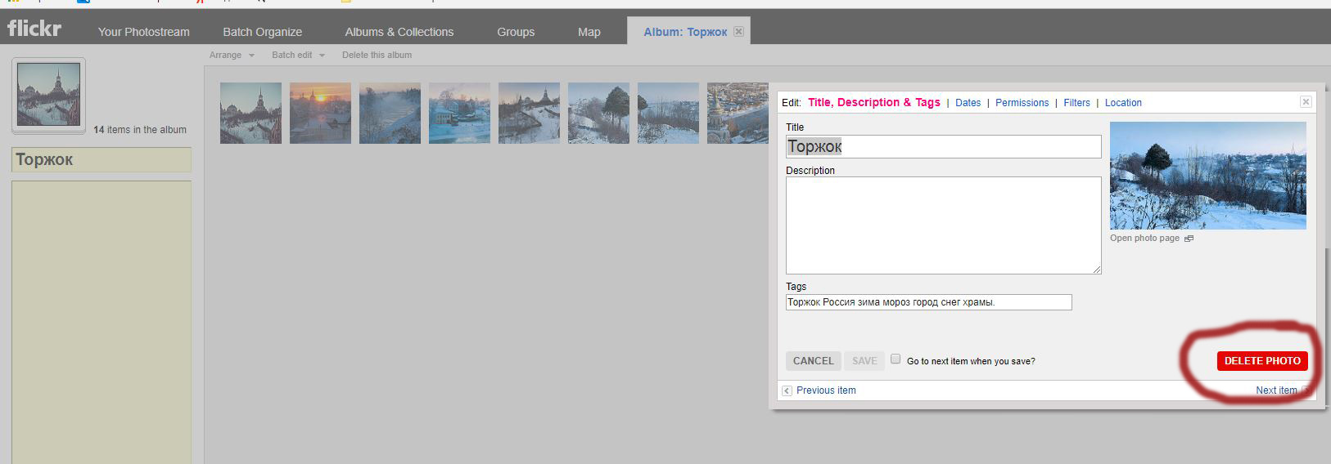Image resolution: width=1331 pixels, height=464 pixels.
Task: Select the seventh thumbnail with bare branches
Action: coord(668,113)
